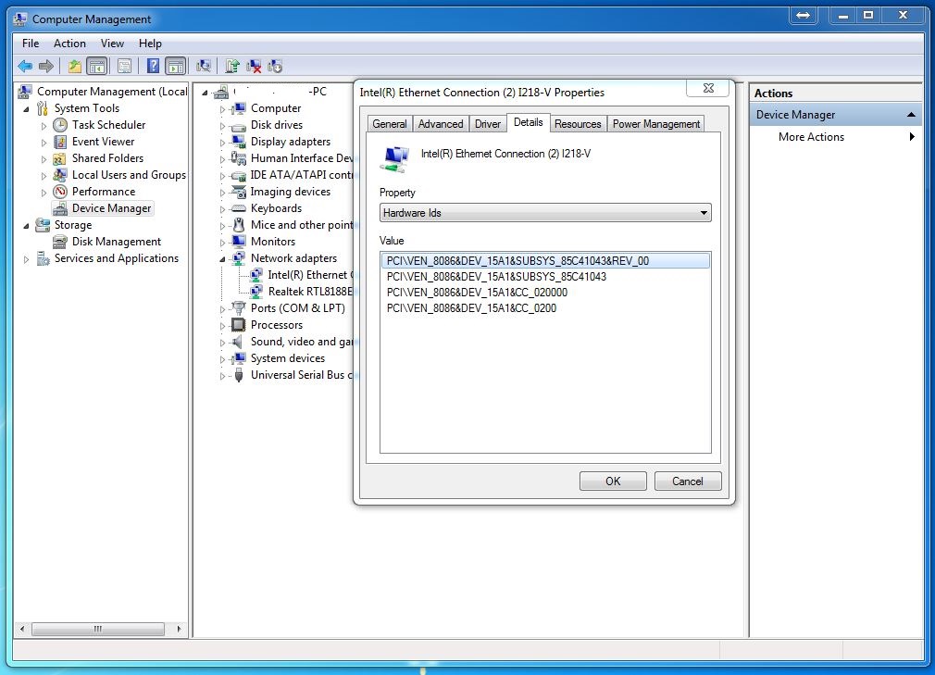The width and height of the screenshot is (935, 675).
Task: Click the Update Driver Software toolbar icon
Action: click(232, 66)
